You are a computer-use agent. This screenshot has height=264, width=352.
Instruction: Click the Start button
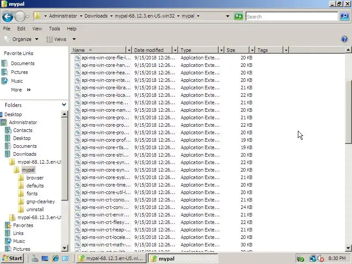12,258
